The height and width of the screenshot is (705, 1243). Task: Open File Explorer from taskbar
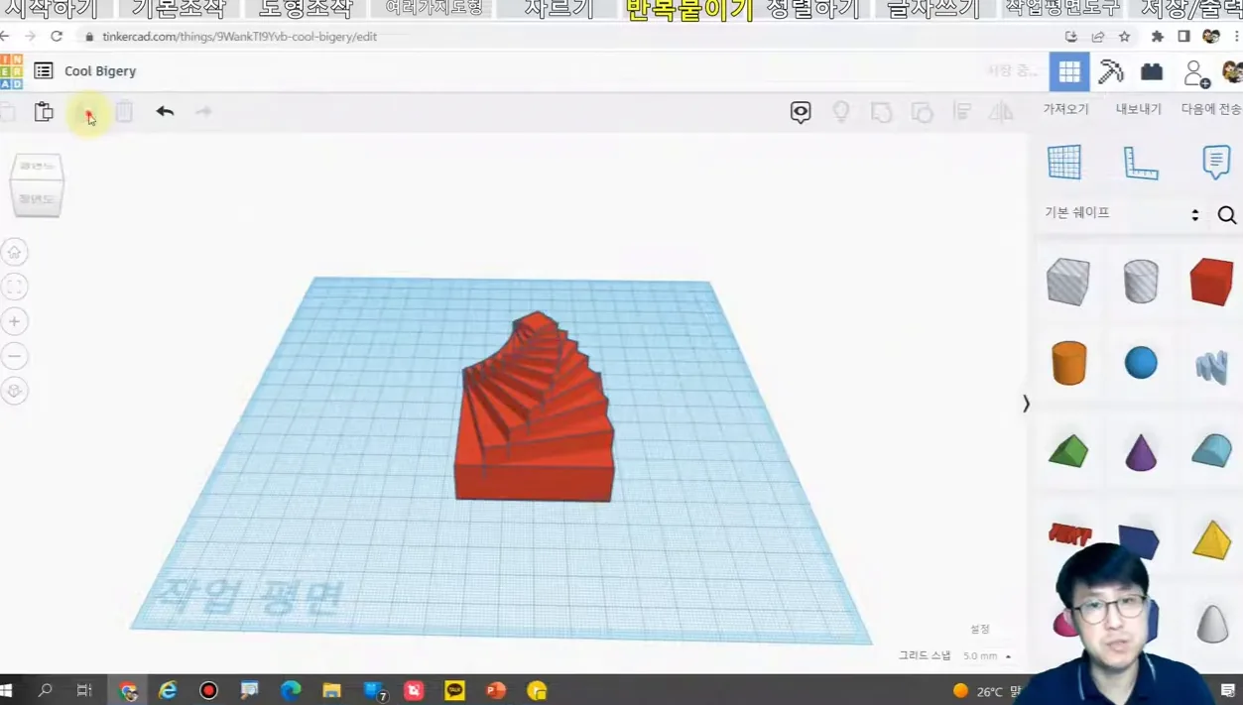pyautogui.click(x=331, y=690)
